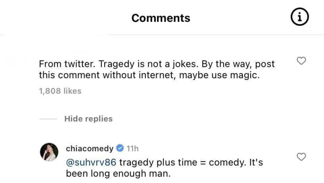View the 1,808 likes list

tap(60, 91)
